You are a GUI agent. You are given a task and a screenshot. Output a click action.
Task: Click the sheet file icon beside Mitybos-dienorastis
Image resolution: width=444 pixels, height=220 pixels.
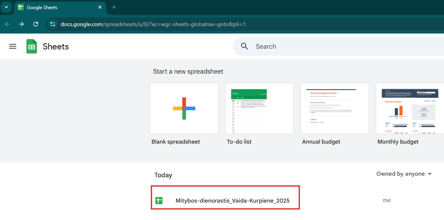(x=159, y=201)
